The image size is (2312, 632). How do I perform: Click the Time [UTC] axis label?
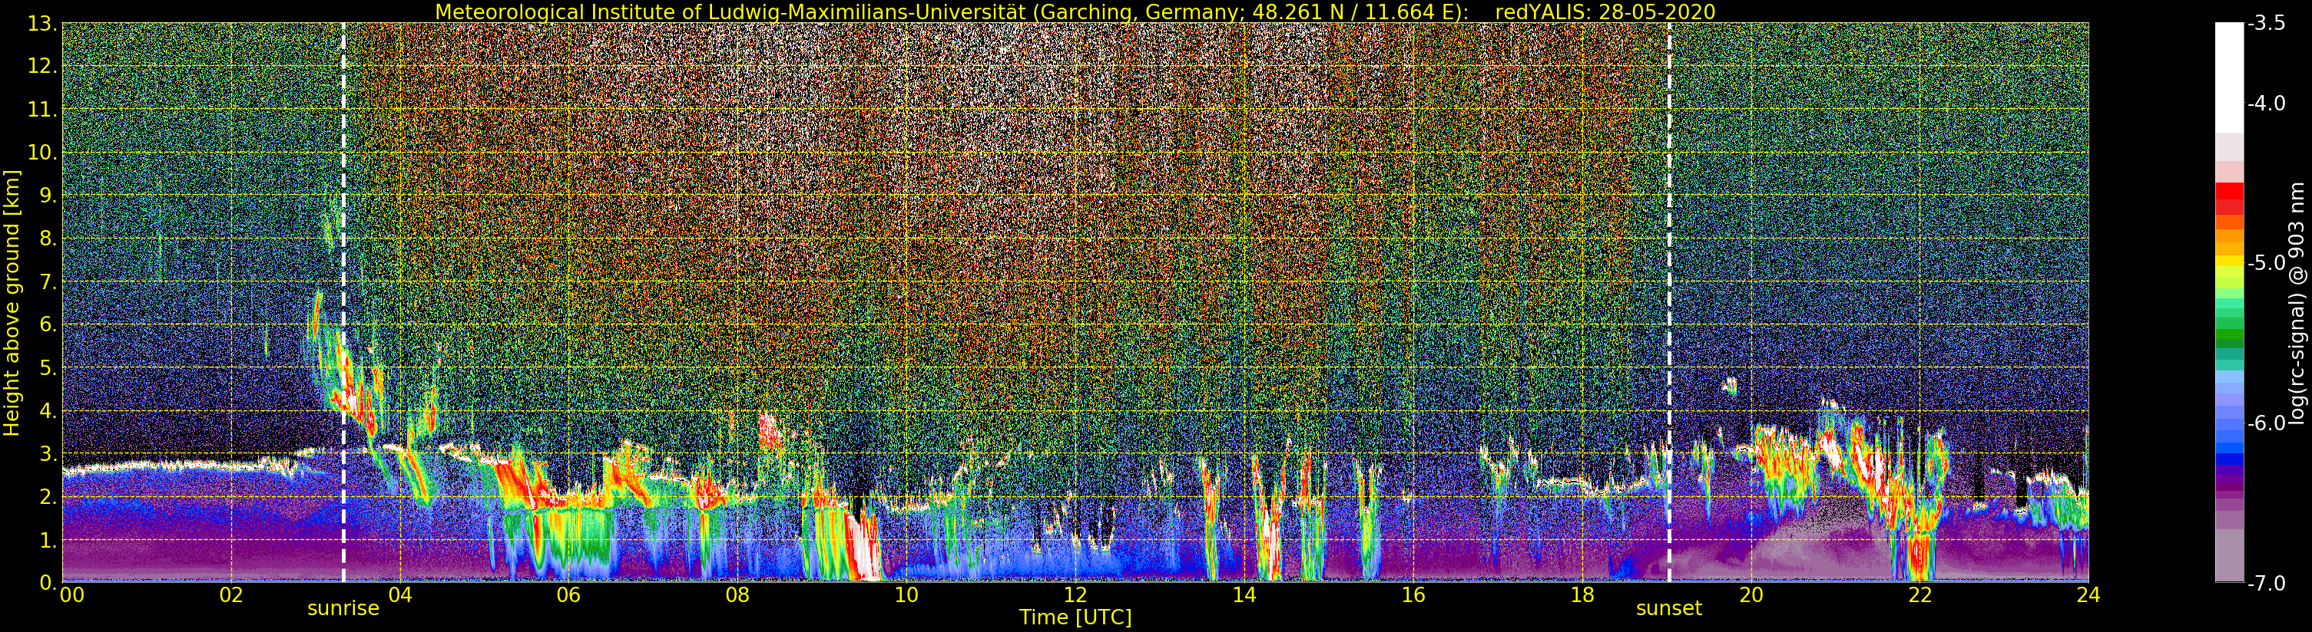pos(1075,617)
